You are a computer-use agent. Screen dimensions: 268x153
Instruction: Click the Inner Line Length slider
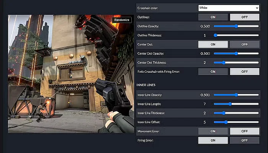point(236,104)
